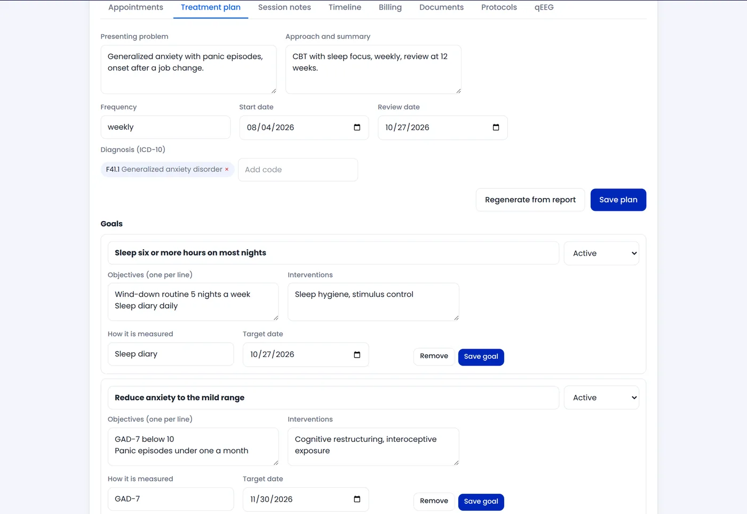Click the Add code diagnosis input

click(298, 170)
